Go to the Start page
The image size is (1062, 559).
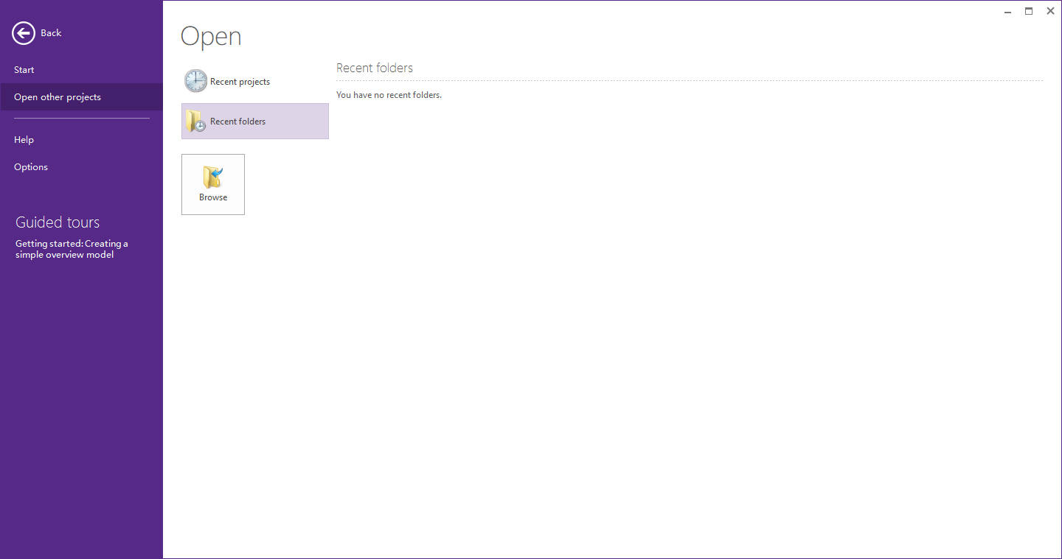[24, 70]
